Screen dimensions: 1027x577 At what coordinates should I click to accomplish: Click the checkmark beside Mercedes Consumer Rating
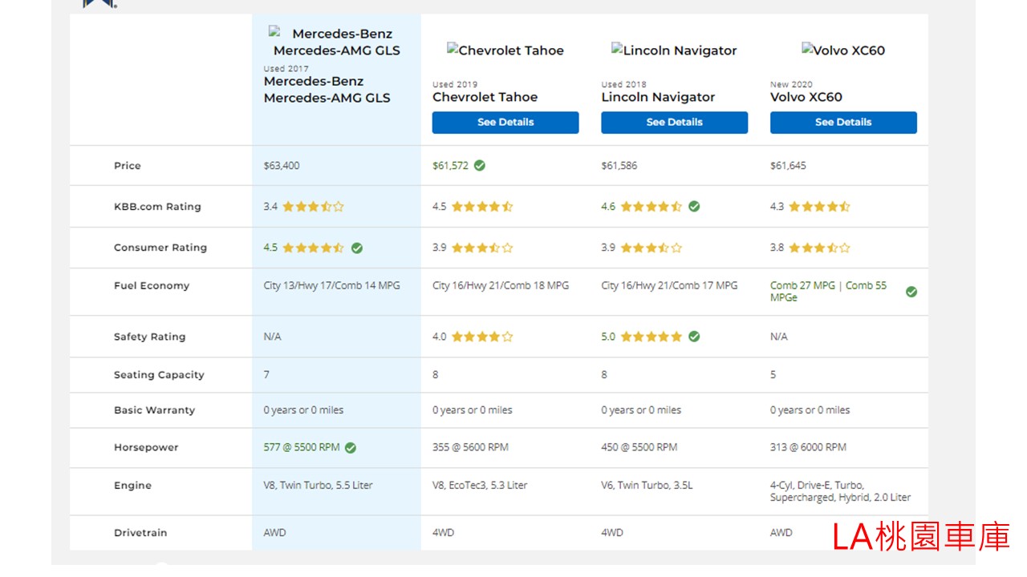pyautogui.click(x=357, y=248)
